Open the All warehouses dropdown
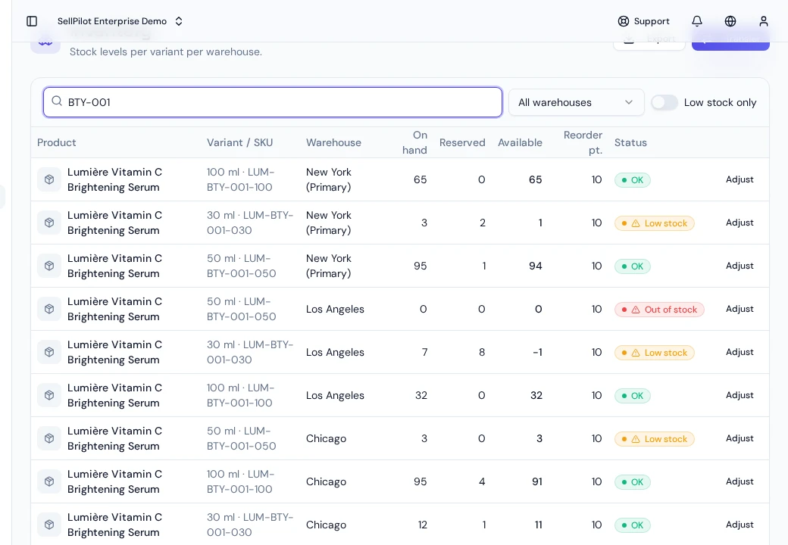Viewport: 788px width, 545px height. pos(576,102)
